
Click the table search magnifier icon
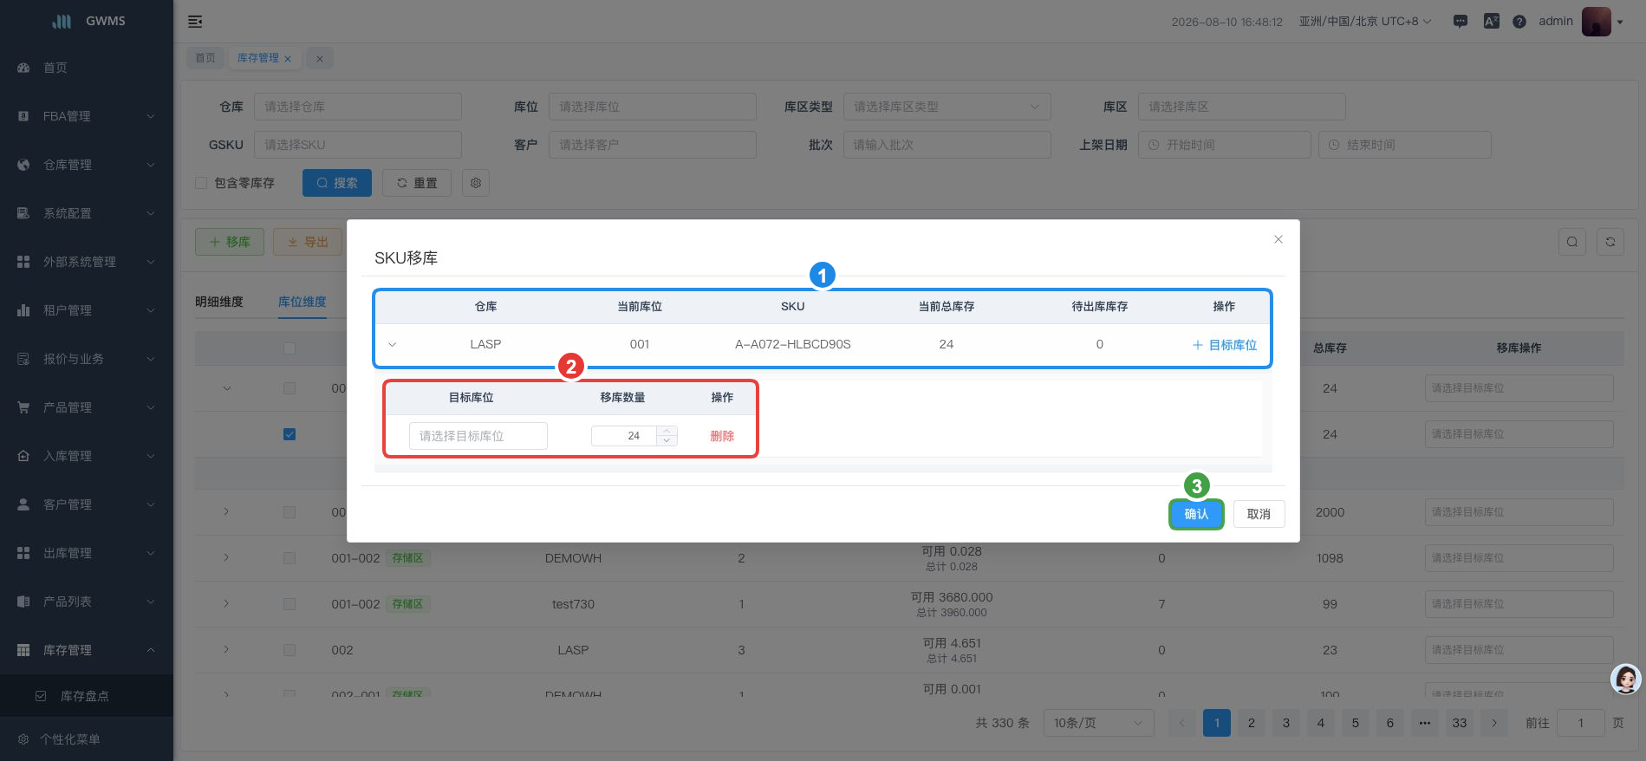(x=1572, y=242)
